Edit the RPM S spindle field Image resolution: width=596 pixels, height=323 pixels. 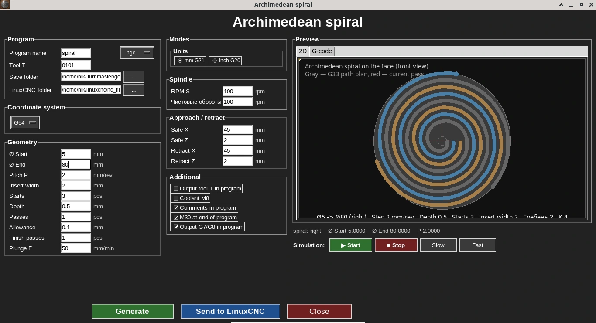237,91
